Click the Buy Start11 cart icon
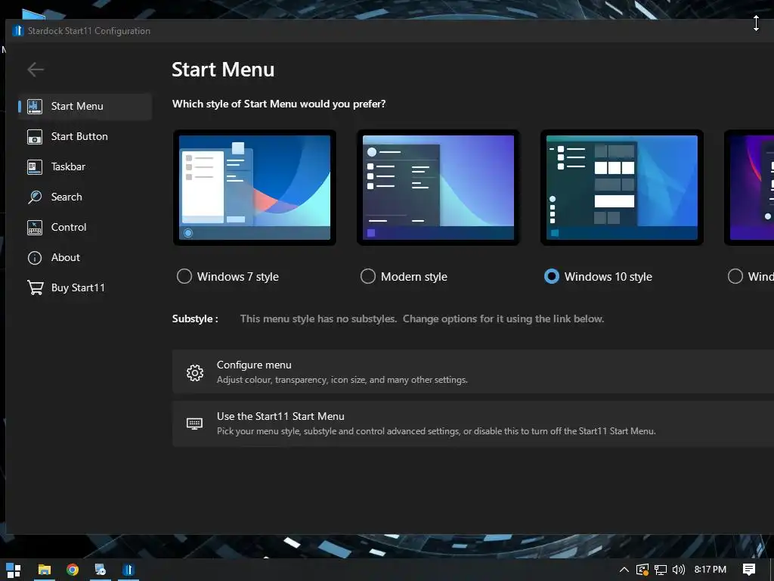 (x=35, y=287)
